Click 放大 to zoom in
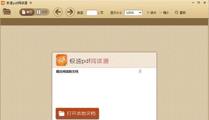 point(152,13)
